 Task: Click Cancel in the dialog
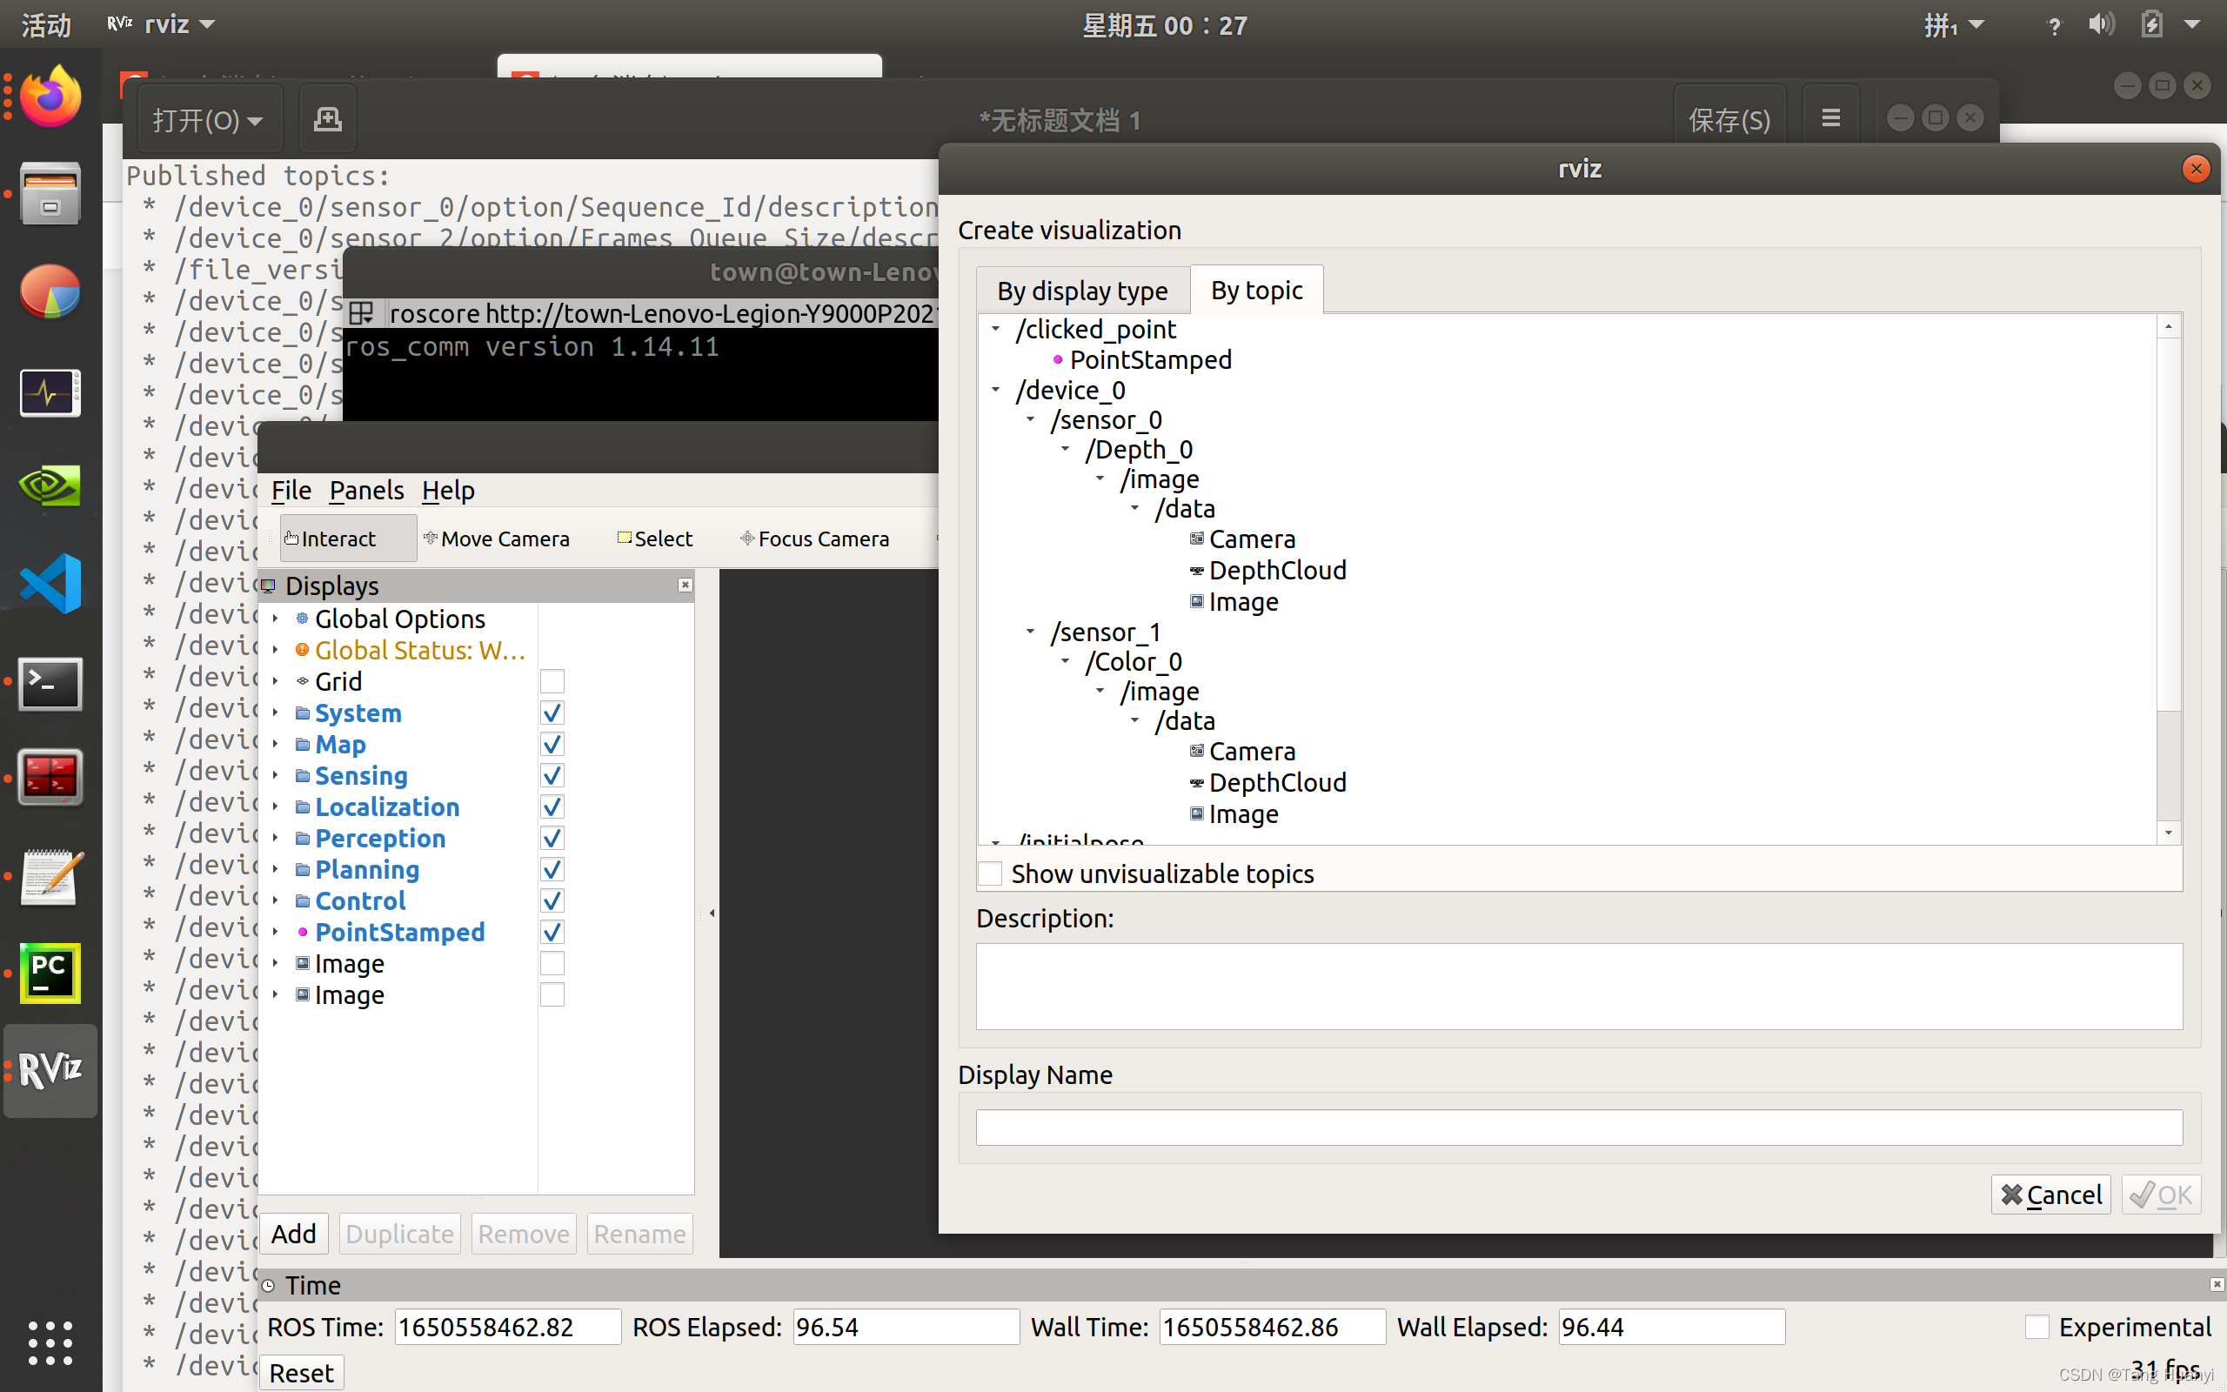[2050, 1194]
